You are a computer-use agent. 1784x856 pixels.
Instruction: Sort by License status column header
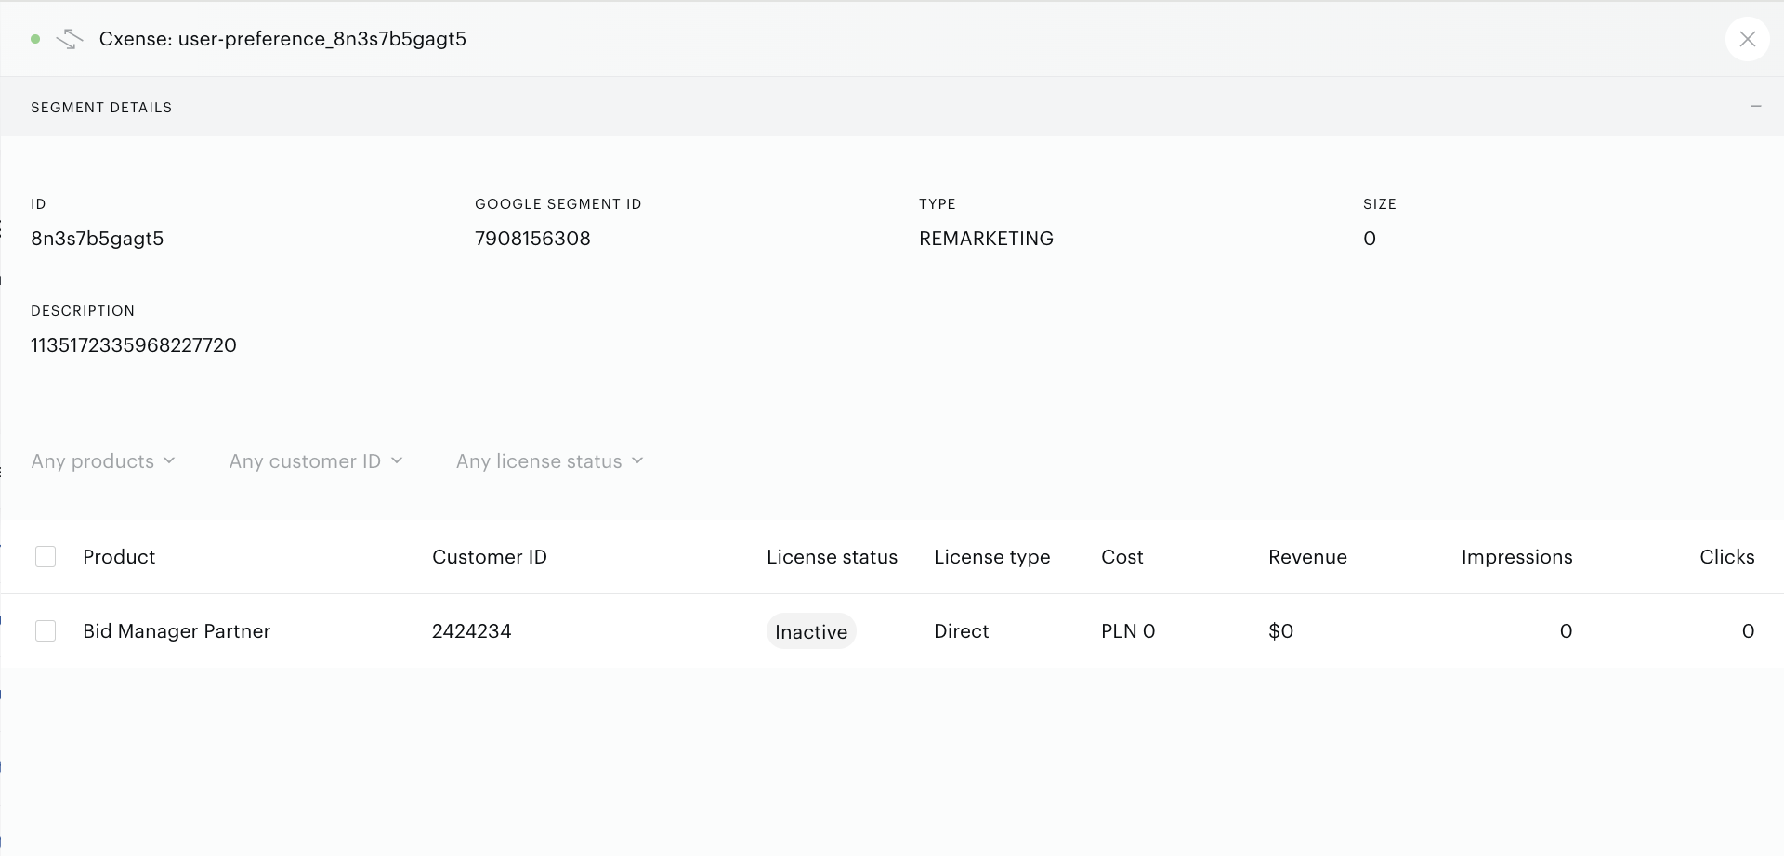832,557
